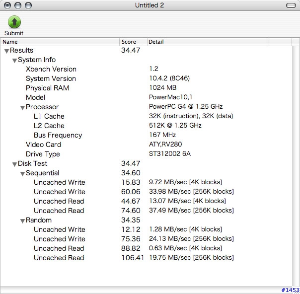Select the L2 Cache row
This screenshot has height=294, width=300.
click(x=146, y=126)
